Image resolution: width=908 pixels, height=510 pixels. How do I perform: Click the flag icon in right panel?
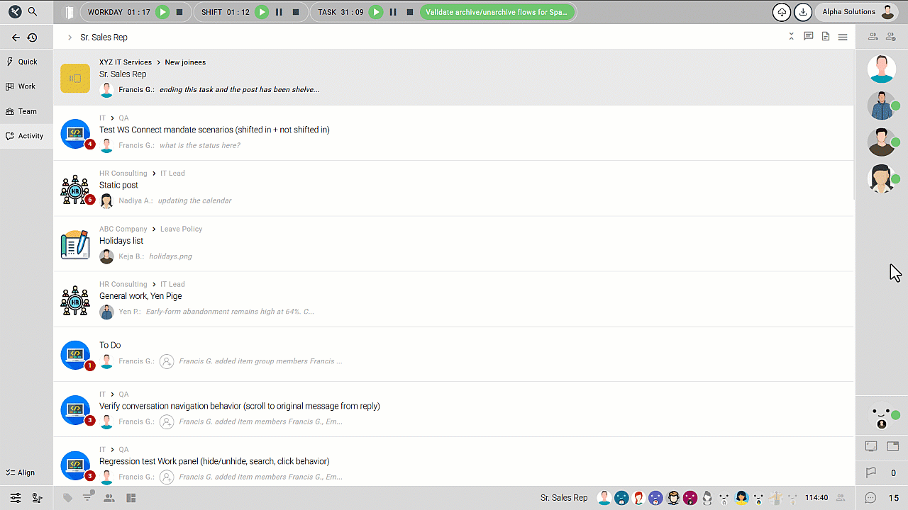pos(871,472)
